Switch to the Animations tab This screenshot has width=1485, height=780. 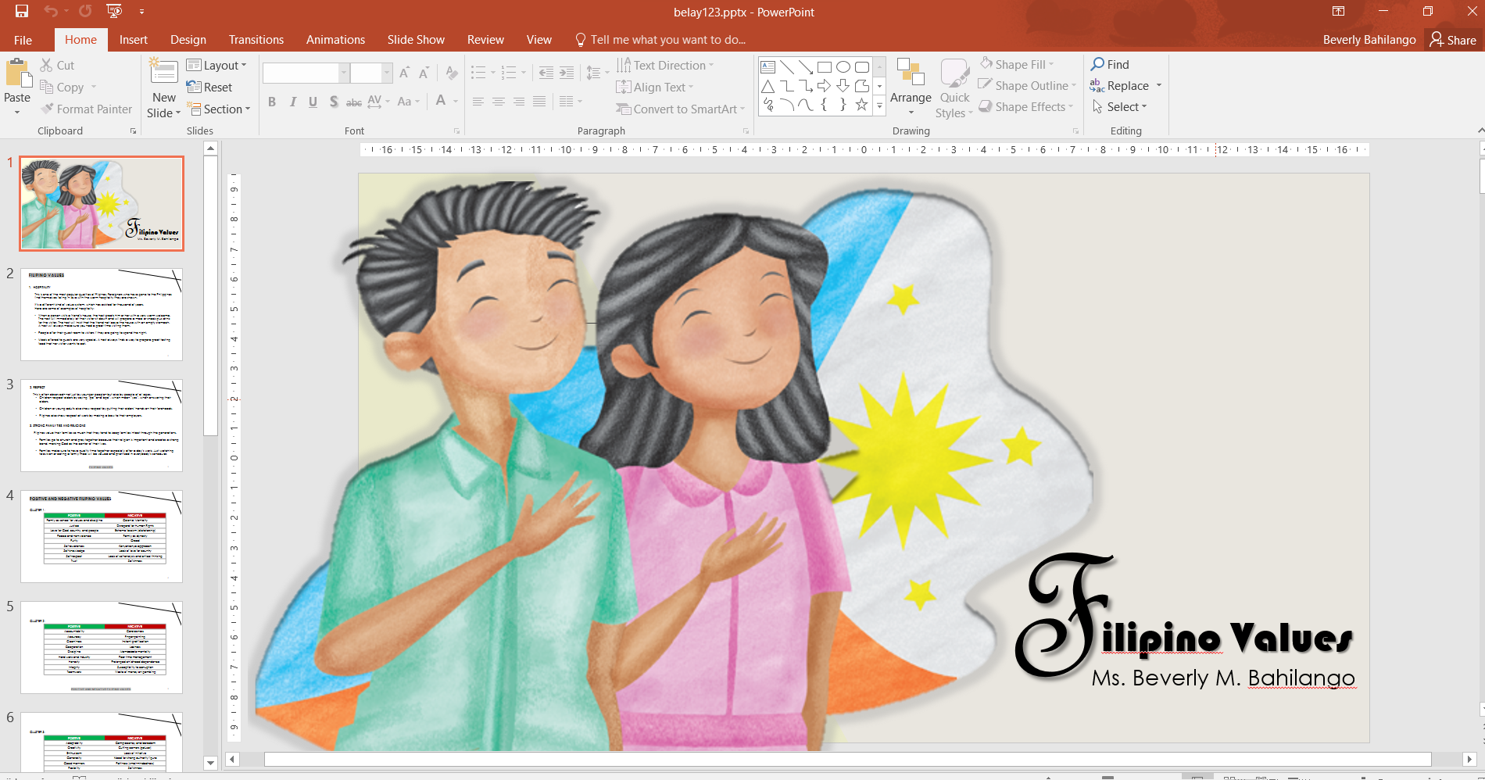click(x=335, y=40)
